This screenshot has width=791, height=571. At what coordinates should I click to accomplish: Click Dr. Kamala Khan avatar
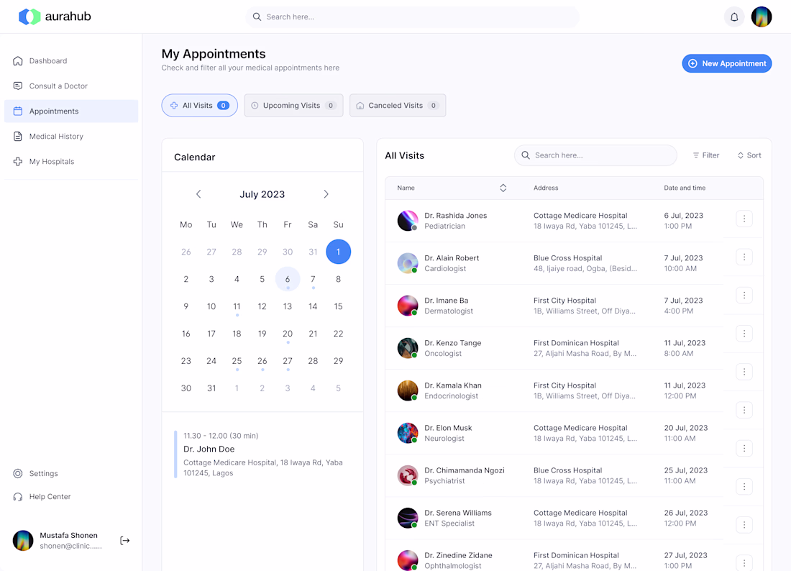(x=408, y=390)
